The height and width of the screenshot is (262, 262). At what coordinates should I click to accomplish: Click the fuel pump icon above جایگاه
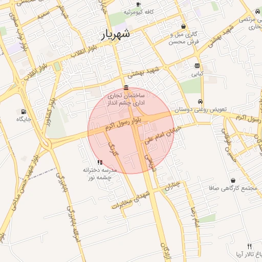[x=24, y=112]
